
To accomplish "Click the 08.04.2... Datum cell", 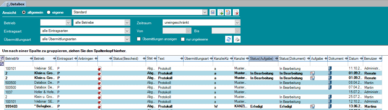I will click(x=355, y=82).
